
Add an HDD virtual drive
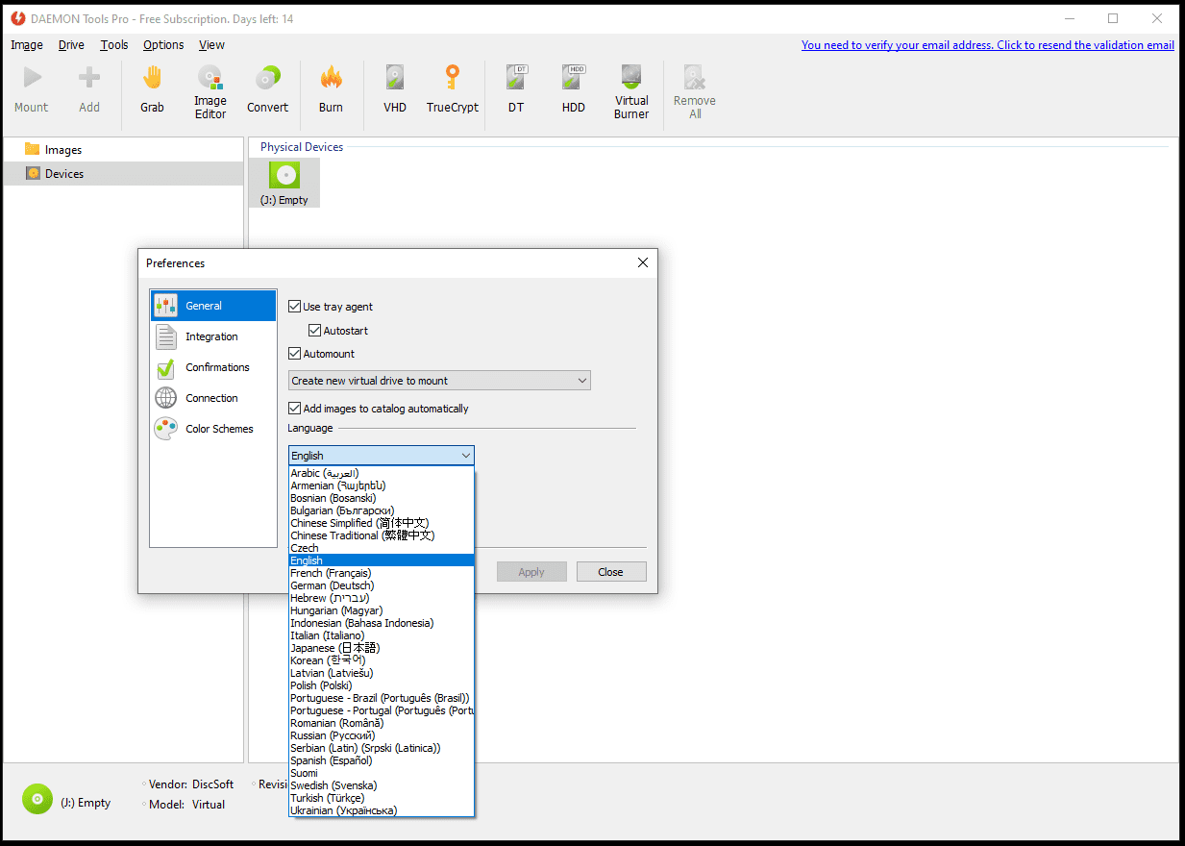pos(574,90)
